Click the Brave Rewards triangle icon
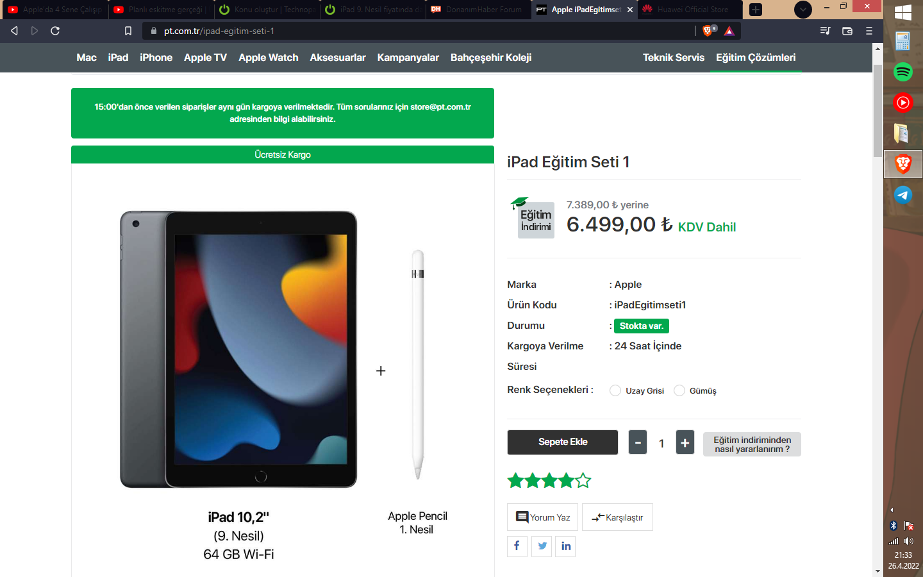 (x=729, y=31)
